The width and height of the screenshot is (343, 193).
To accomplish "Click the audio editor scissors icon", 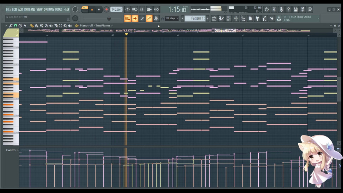I will pyautogui.click(x=274, y=9).
